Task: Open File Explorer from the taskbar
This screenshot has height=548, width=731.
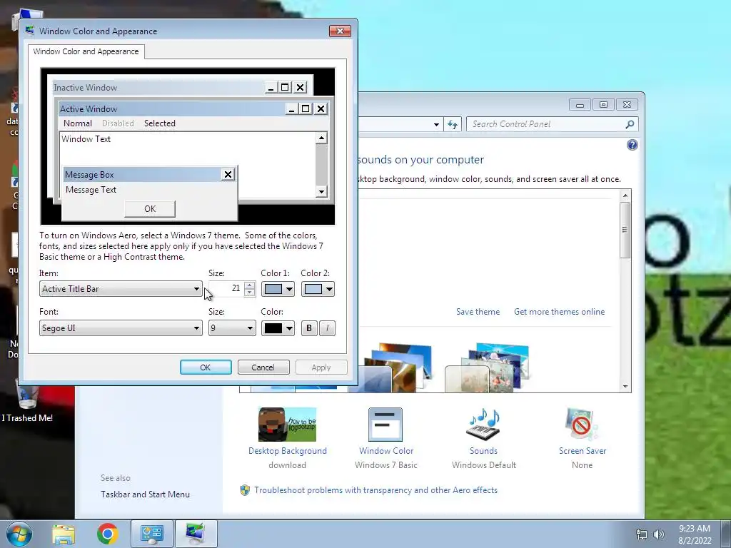Action: [64, 534]
